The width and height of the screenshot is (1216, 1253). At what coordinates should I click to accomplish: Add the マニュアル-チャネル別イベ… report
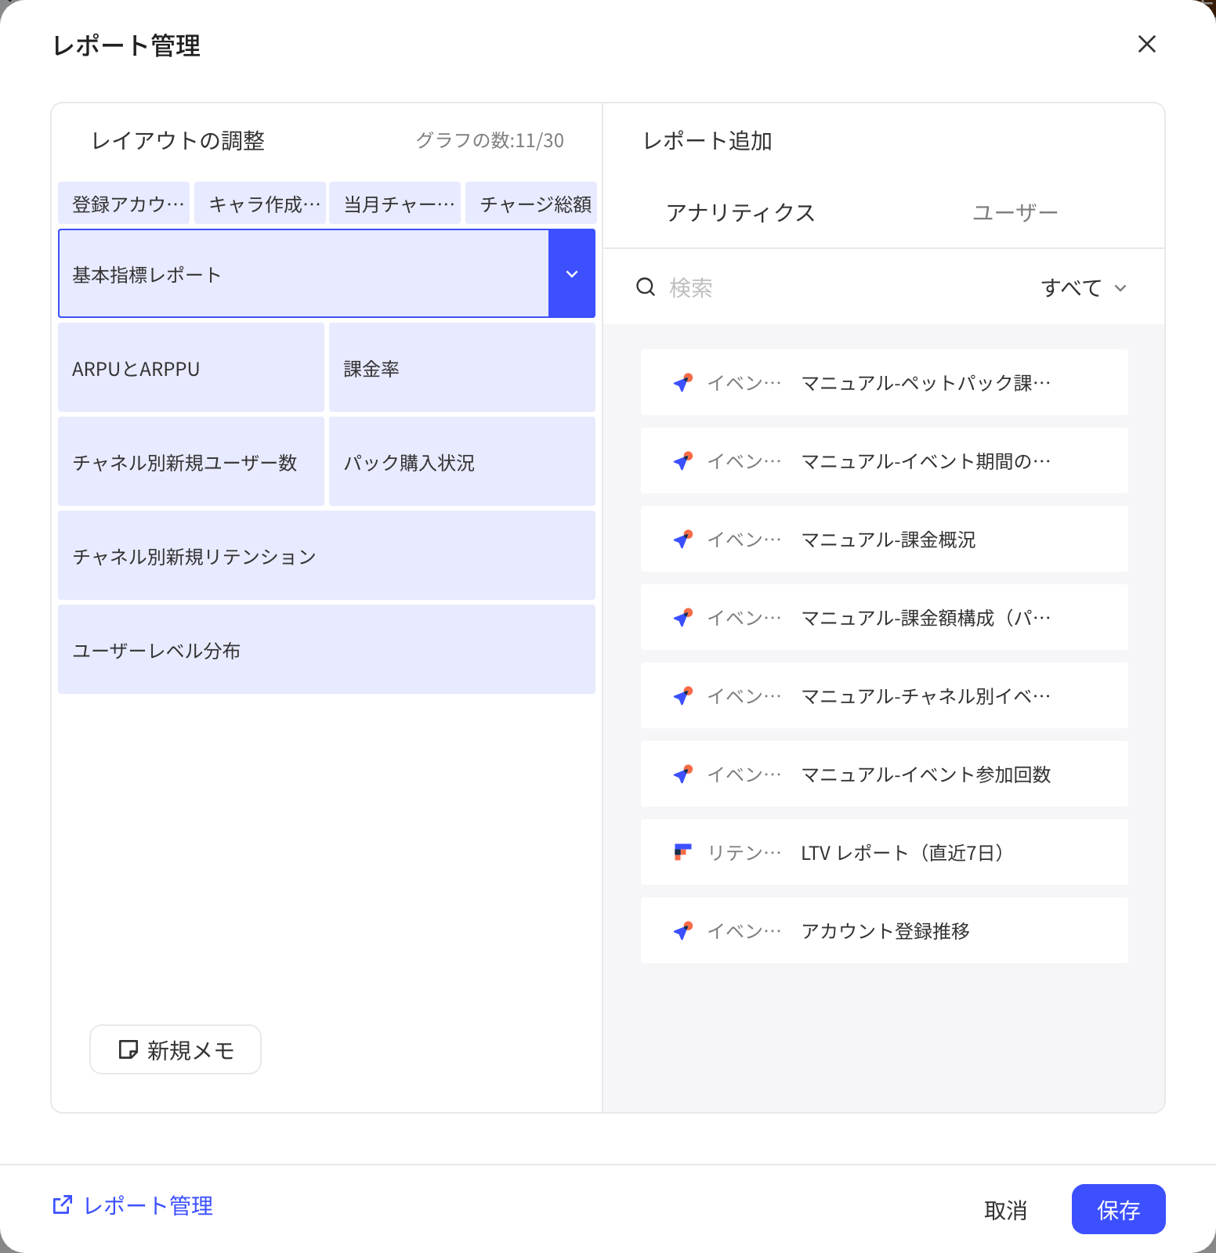pyautogui.click(x=885, y=695)
